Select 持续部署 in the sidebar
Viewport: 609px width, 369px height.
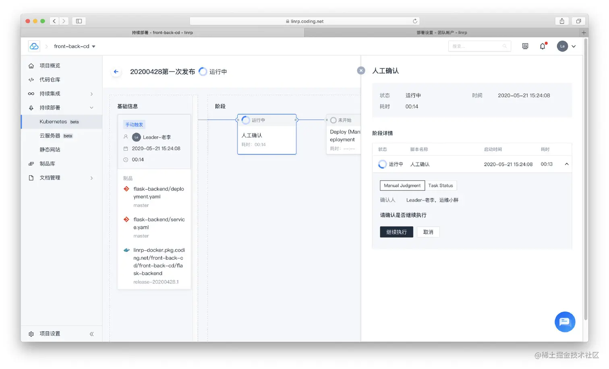click(50, 108)
